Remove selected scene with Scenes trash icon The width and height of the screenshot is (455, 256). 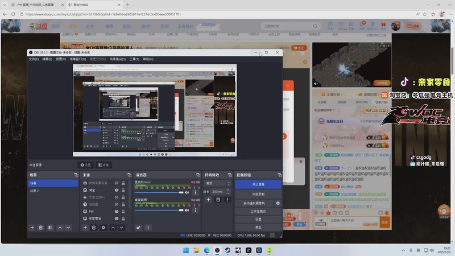point(40,228)
